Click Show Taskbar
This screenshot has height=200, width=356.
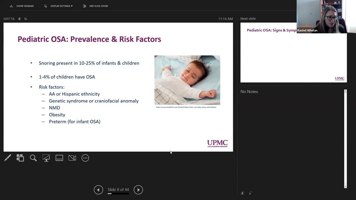pyautogui.click(x=22, y=6)
